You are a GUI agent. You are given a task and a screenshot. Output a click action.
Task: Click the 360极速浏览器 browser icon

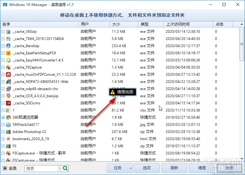[x=8, y=117]
